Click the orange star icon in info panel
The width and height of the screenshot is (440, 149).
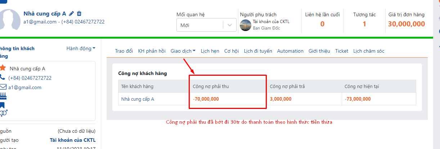click(3, 68)
